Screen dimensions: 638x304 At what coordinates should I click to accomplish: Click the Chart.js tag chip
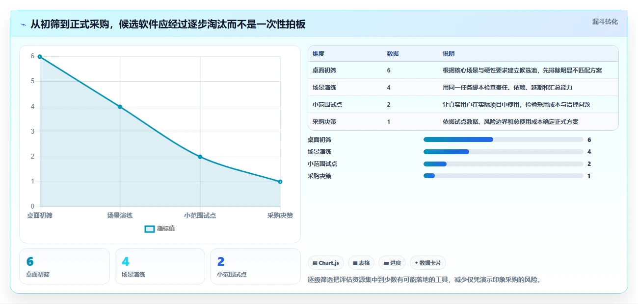326,263
